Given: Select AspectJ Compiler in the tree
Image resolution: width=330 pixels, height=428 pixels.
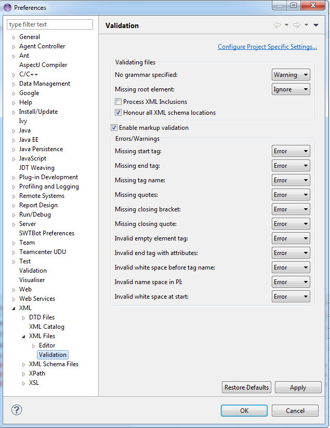Looking at the screenshot, I should pyautogui.click(x=43, y=65).
